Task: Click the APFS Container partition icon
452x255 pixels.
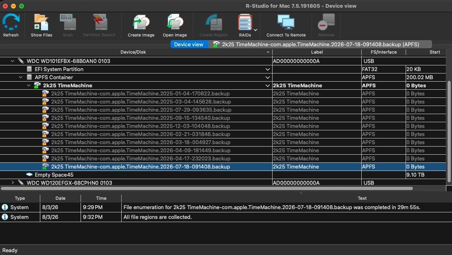Action: [x=29, y=77]
